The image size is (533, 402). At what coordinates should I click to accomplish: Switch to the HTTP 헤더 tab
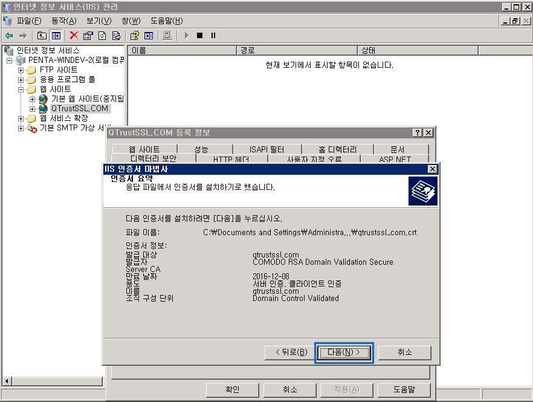click(x=232, y=159)
